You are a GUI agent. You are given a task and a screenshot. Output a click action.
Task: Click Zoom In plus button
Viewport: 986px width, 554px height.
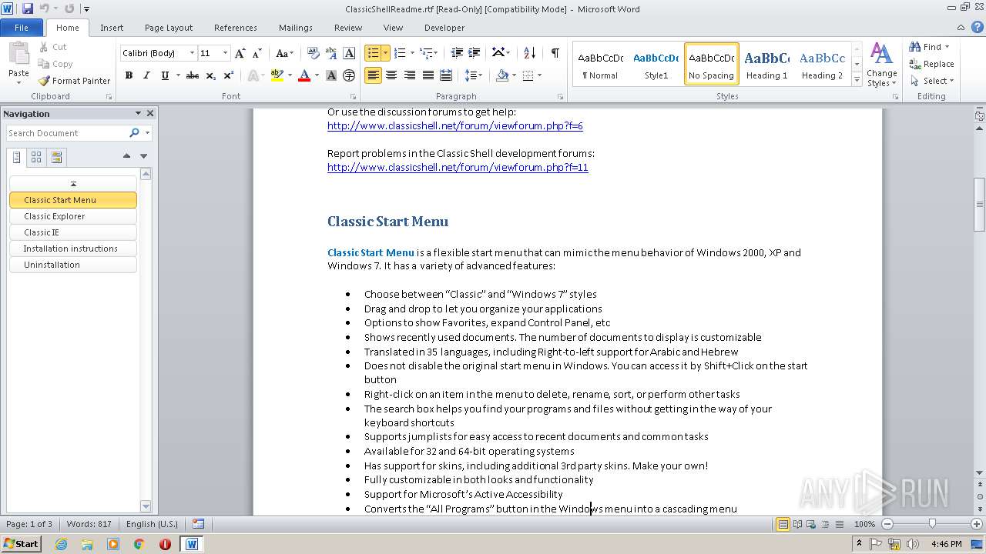977,524
